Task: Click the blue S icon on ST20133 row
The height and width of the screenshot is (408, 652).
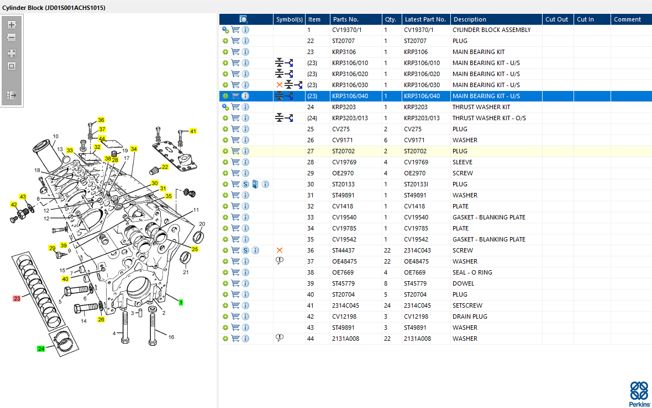Action: pos(245,184)
